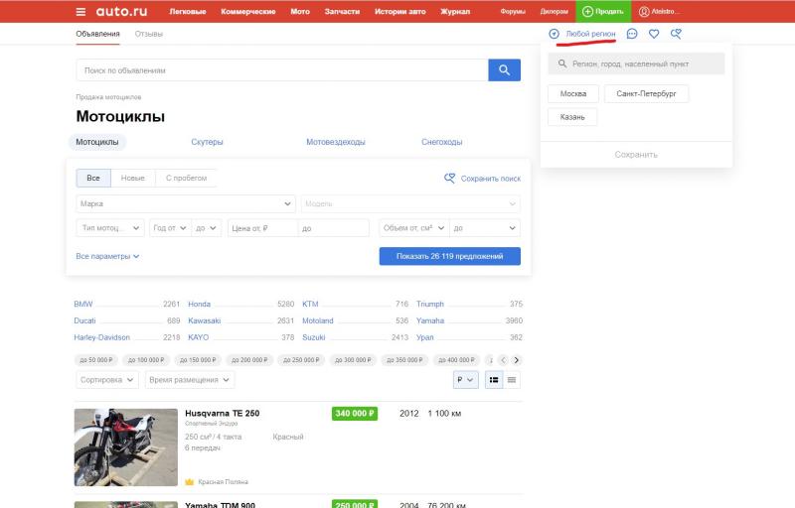
Task: Choose Санкт-Петербург region chip
Action: [x=646, y=93]
